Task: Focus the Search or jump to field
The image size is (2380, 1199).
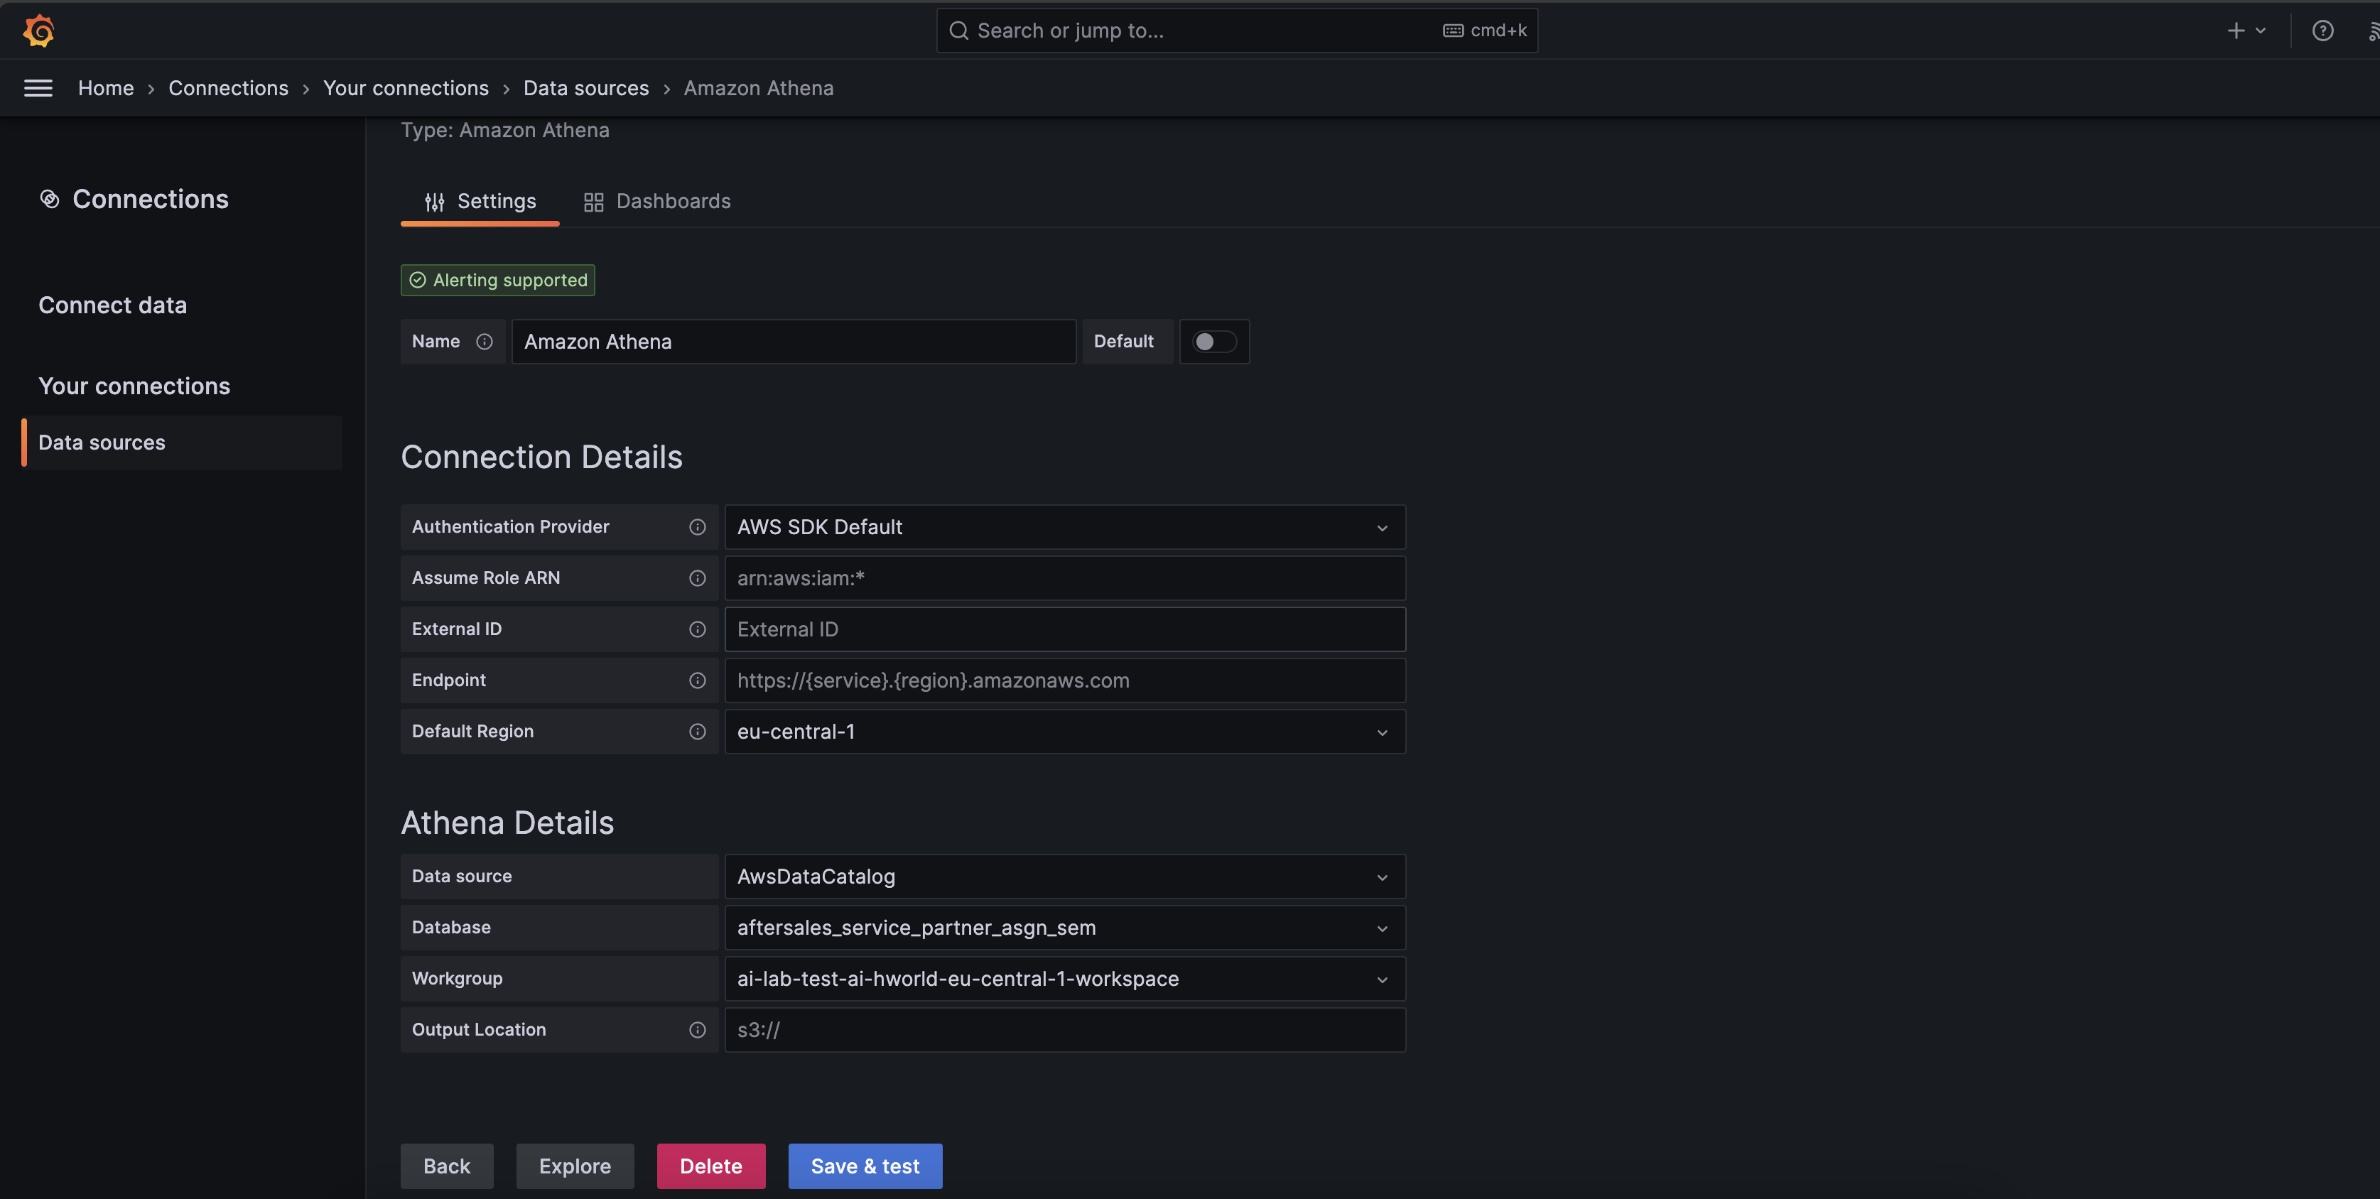Action: 1236,31
